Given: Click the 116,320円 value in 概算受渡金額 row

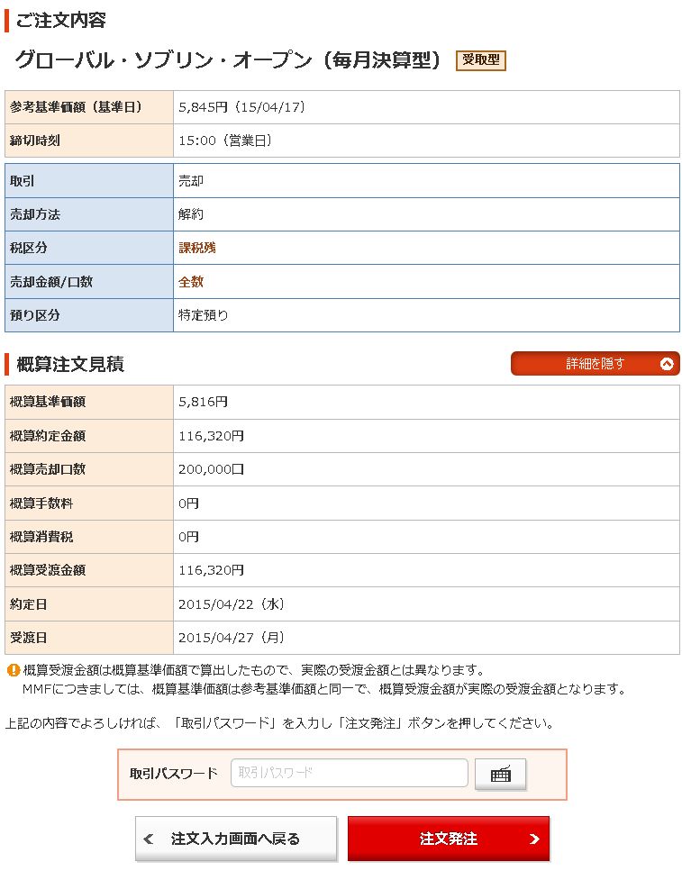Looking at the screenshot, I should coord(211,570).
